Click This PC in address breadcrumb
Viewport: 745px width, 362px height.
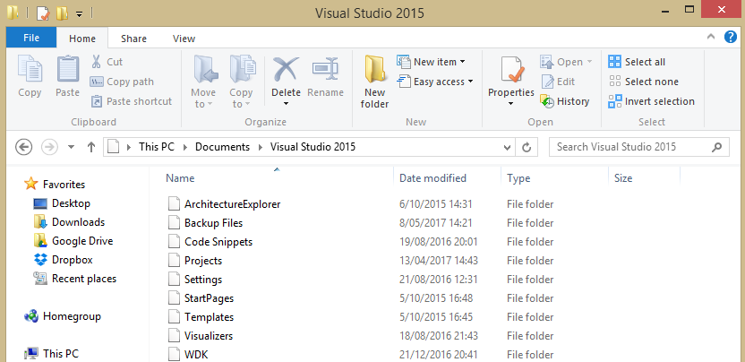(157, 147)
